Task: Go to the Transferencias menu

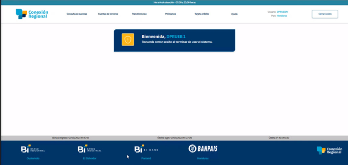Action: [x=139, y=14]
